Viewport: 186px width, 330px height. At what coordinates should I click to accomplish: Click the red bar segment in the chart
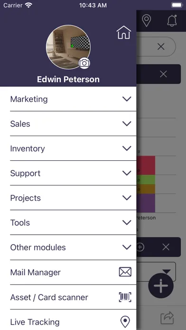click(x=146, y=165)
